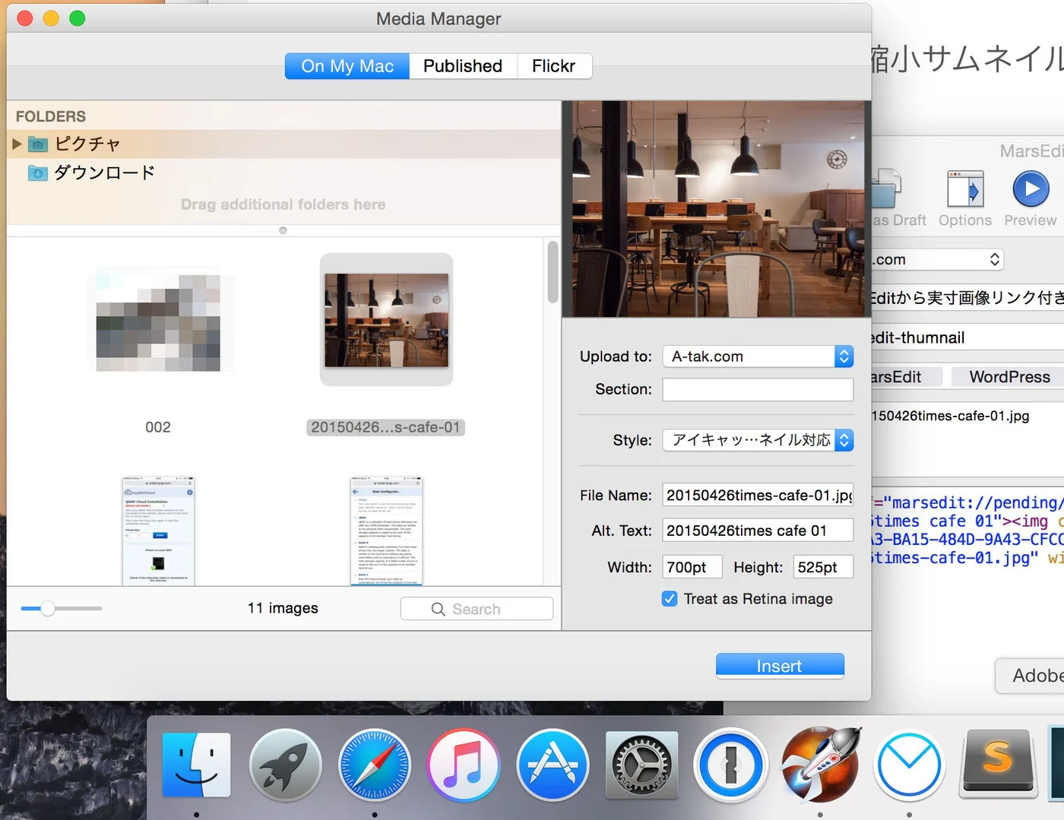Screen dimensions: 1064x820
Task: Open the Style popup menu
Action: (758, 440)
